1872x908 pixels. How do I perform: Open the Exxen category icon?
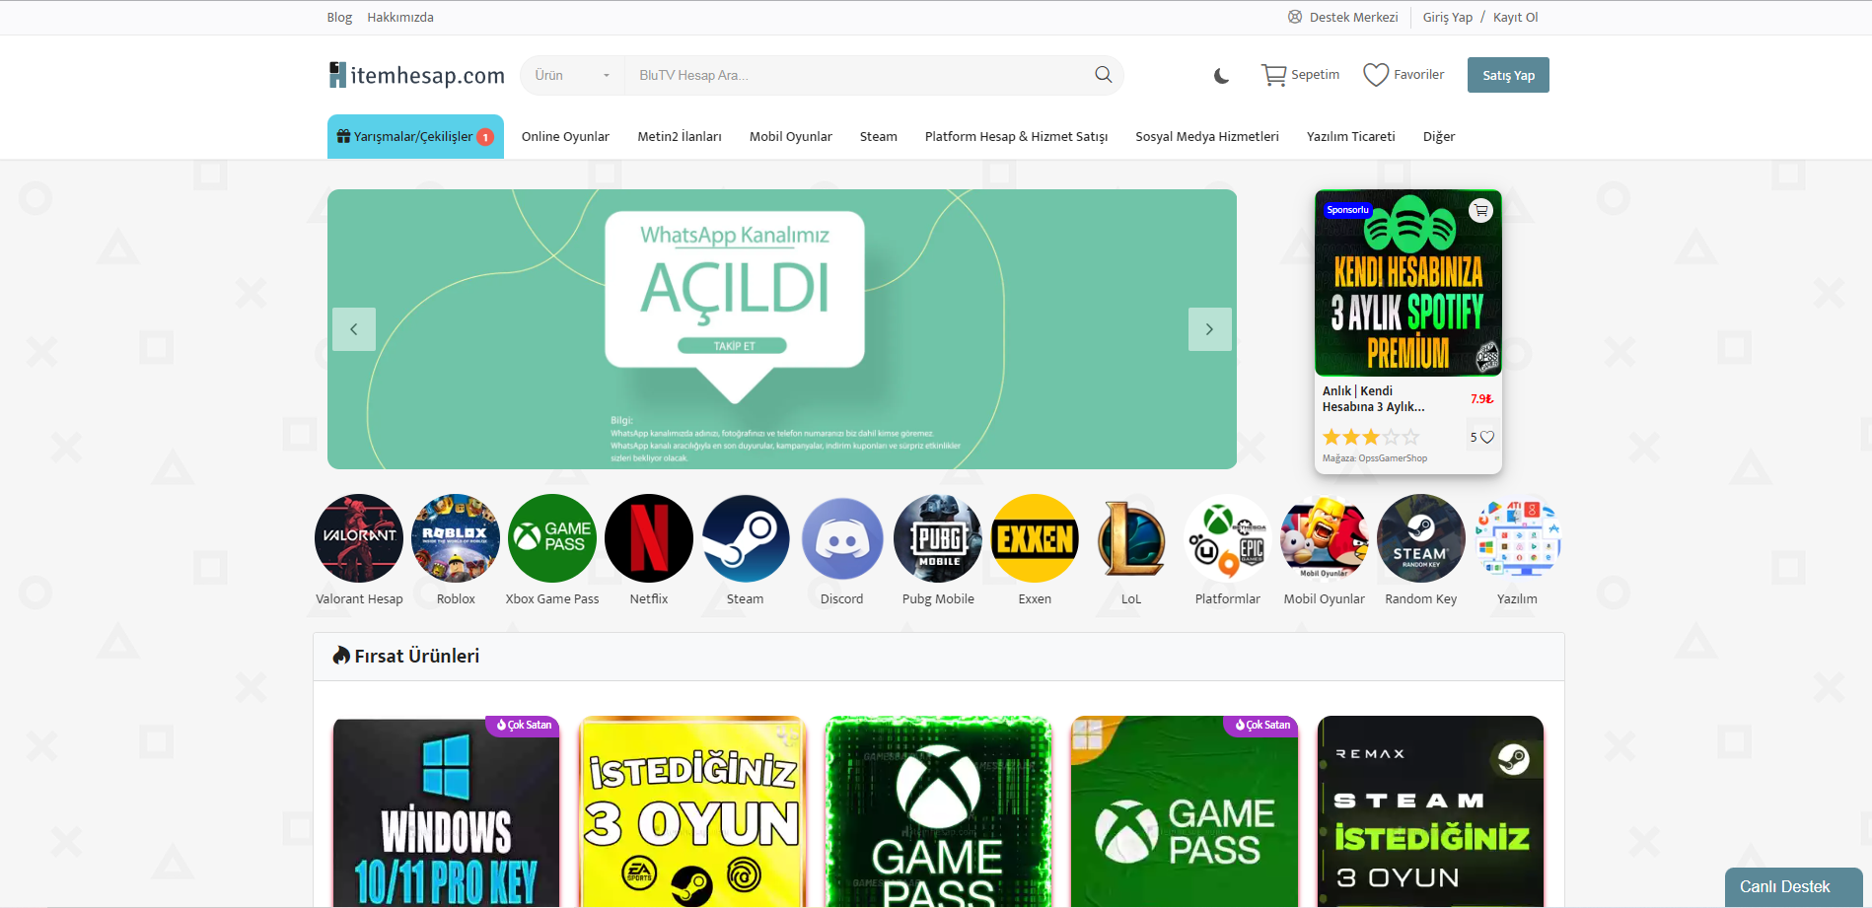click(x=1035, y=538)
